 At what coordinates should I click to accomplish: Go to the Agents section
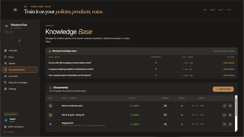click(20, 63)
